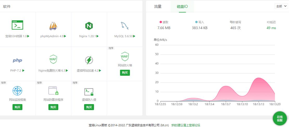Click the 网站监控报表 name text
Screen dimensions: 289x127
click(x=17, y=100)
